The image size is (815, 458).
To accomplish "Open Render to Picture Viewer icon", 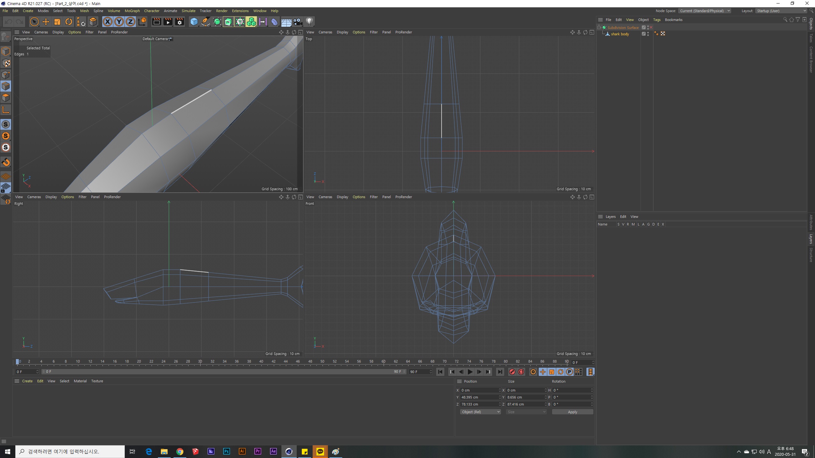I will (x=168, y=22).
